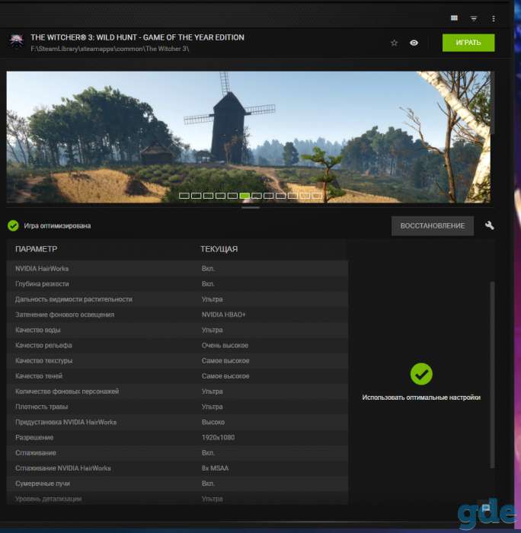Click the ВОССТАНОВЛЕНИЕ button
521x533 pixels.
click(x=432, y=225)
